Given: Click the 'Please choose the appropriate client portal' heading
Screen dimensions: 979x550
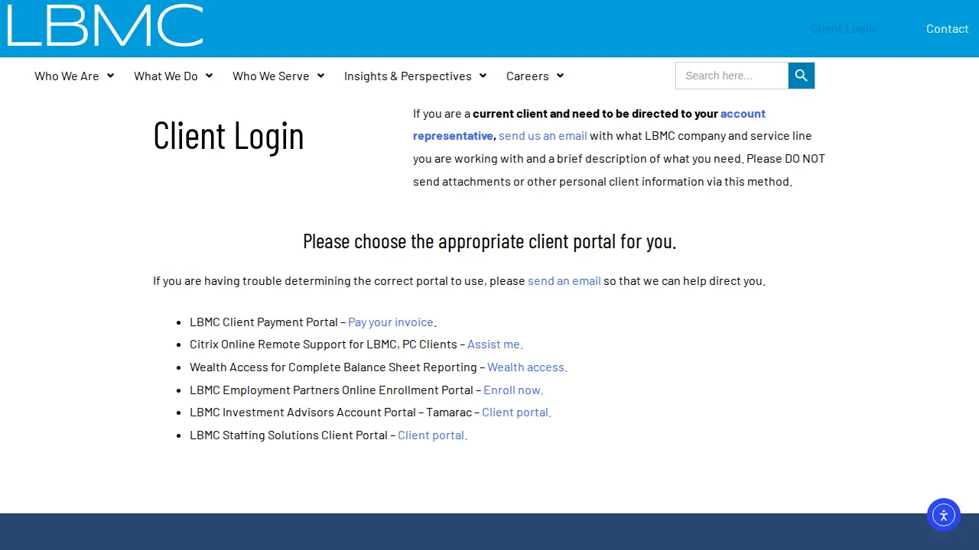Looking at the screenshot, I should 489,241.
